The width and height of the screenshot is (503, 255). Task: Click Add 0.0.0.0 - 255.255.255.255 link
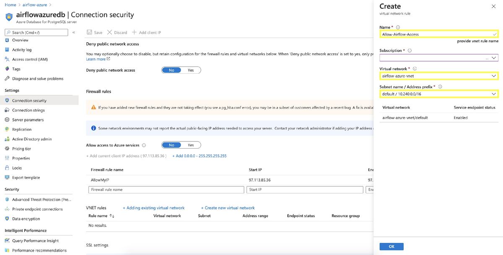point(200,156)
